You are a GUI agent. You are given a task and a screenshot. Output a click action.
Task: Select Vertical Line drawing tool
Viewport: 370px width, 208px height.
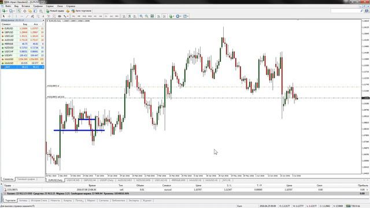click(x=16, y=16)
